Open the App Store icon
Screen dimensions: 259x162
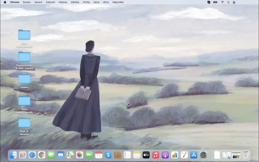pyautogui.click(x=194, y=155)
